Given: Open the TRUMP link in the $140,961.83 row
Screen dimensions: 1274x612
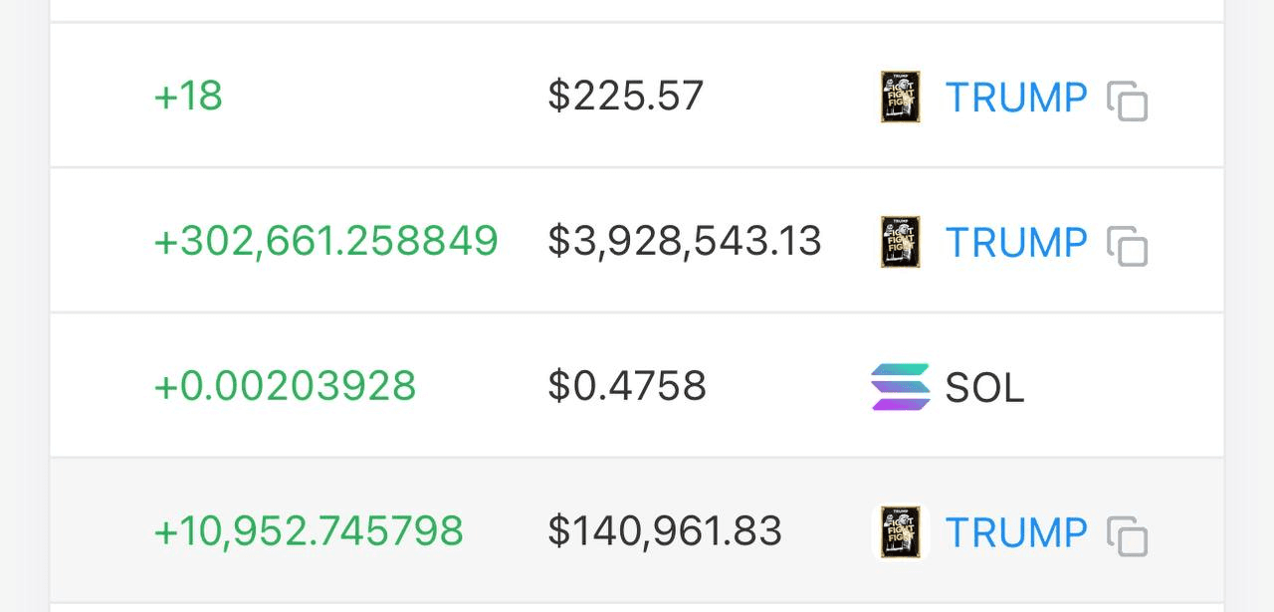Looking at the screenshot, I should [x=1016, y=532].
